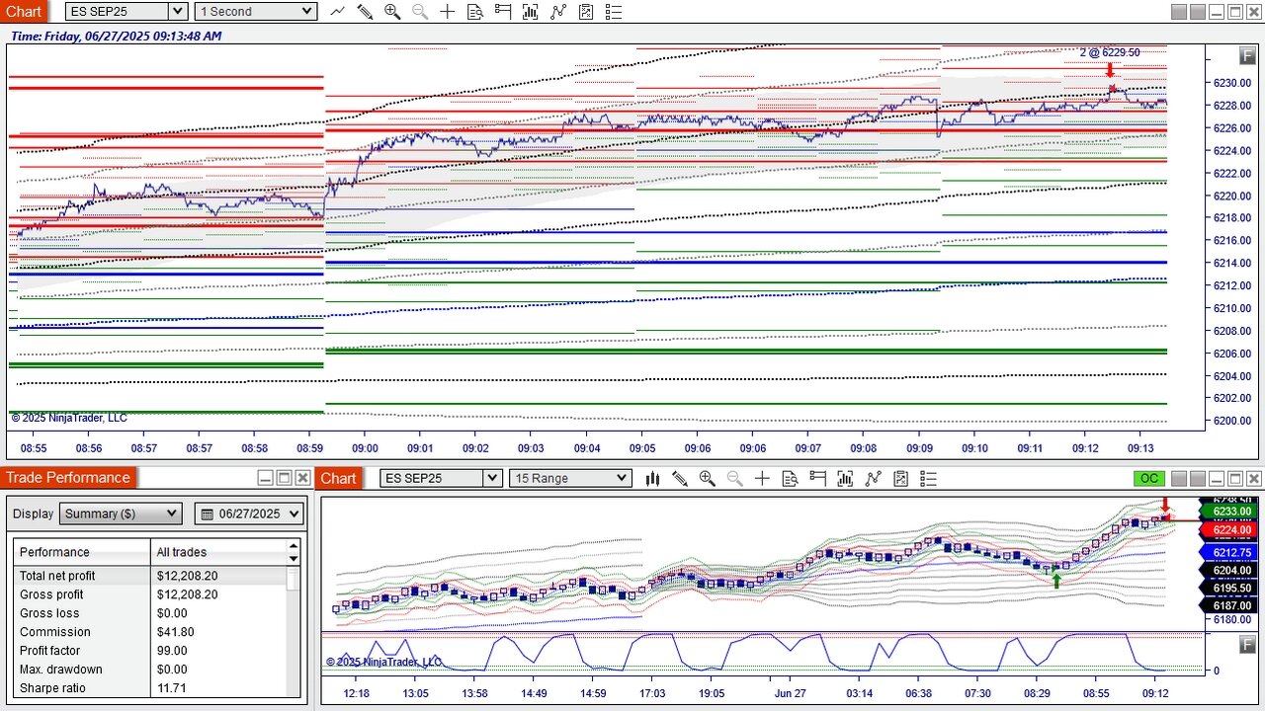Select the Gross loss row label
This screenshot has width=1265, height=711.
[x=49, y=613]
